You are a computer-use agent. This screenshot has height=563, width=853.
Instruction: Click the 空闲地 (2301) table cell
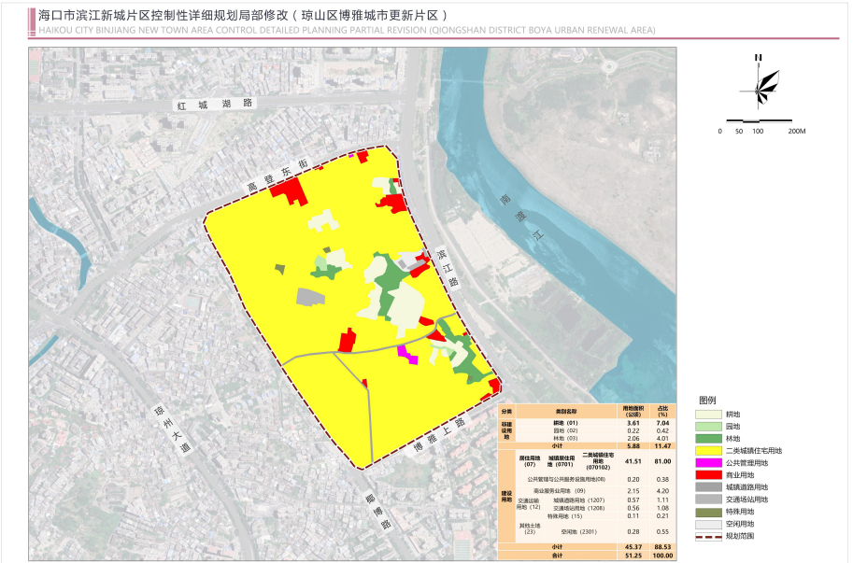(x=579, y=531)
